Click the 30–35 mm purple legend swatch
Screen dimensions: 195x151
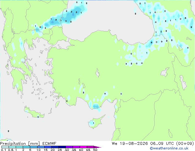click(69, 147)
